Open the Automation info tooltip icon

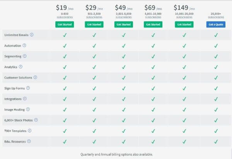[24, 45]
